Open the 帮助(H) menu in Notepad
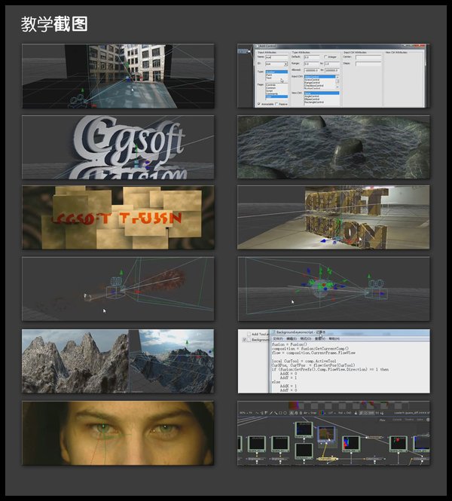This screenshot has height=501, width=452. [334, 339]
